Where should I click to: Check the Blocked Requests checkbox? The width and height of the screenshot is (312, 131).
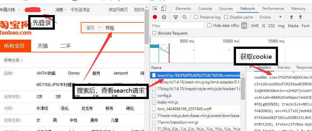click(154, 33)
